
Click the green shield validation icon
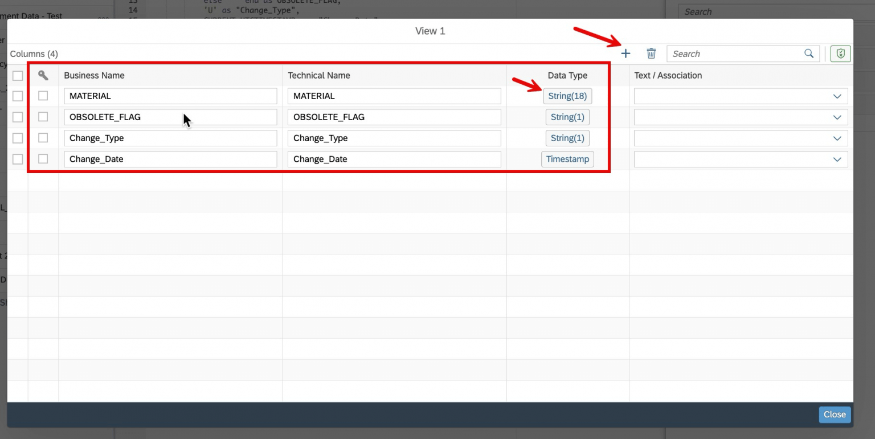click(x=840, y=53)
